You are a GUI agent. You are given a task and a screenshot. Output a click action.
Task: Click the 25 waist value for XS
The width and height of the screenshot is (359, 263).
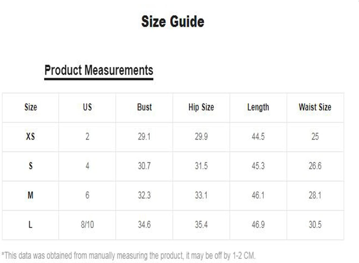[315, 137]
